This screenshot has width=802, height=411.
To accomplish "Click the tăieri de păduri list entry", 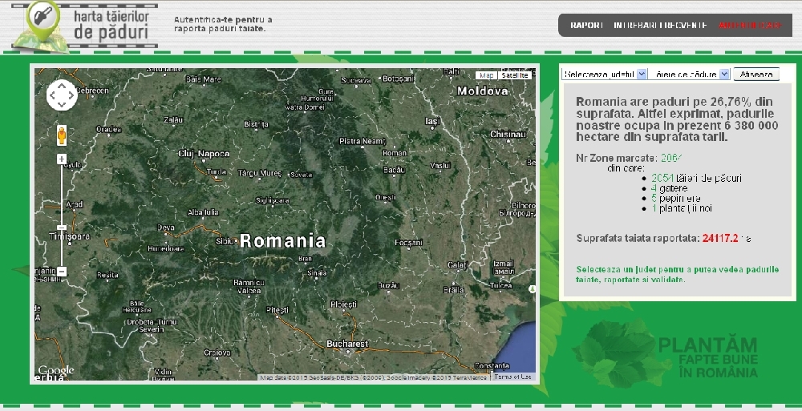I will (696, 179).
